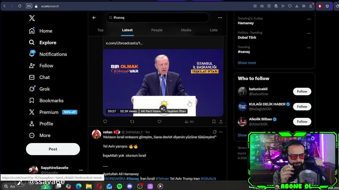Open Microsoft Edge from the taskbar
The width and height of the screenshot is (339, 190).
[x=79, y=186]
